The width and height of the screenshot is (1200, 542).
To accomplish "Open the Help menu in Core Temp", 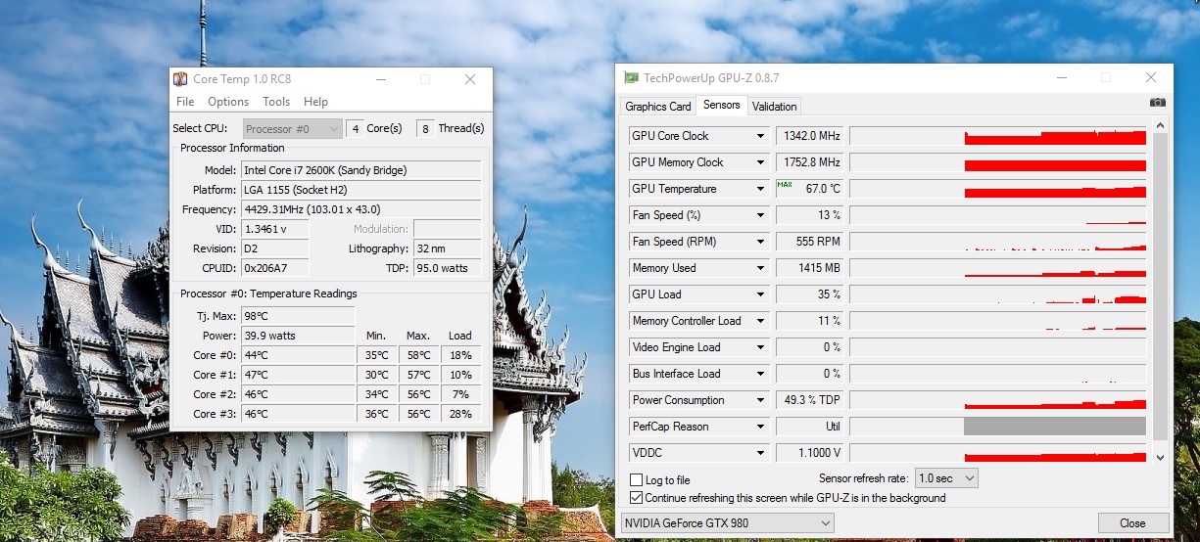I will pos(315,102).
